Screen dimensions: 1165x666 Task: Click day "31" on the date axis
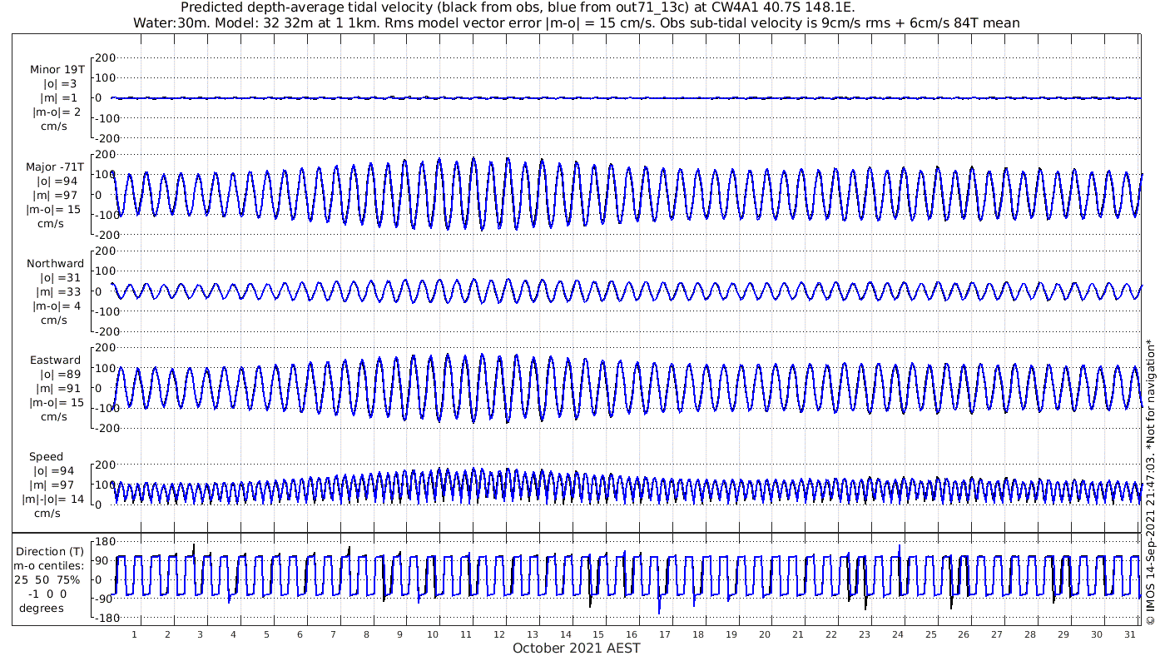[1129, 635]
